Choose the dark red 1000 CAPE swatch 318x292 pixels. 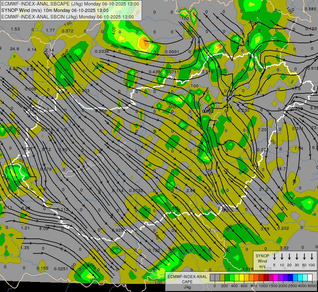[266, 278]
